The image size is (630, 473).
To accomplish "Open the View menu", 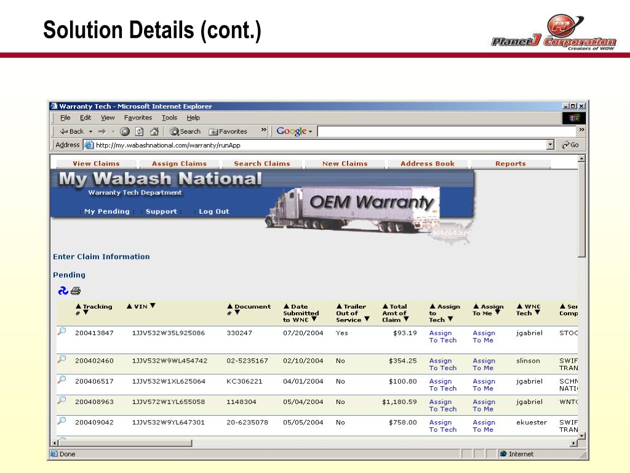I will pyautogui.click(x=108, y=118).
